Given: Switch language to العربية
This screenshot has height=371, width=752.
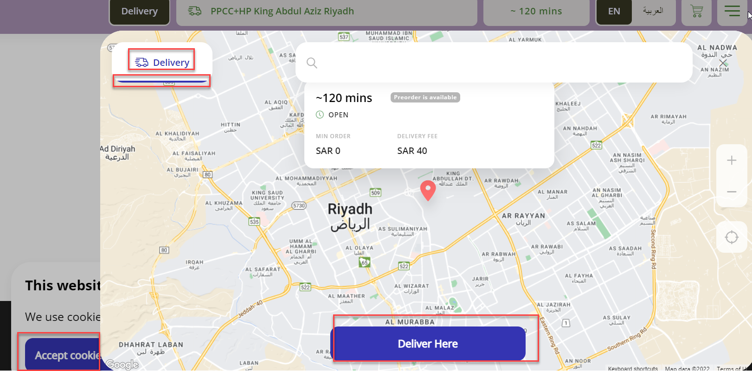Looking at the screenshot, I should click(653, 11).
